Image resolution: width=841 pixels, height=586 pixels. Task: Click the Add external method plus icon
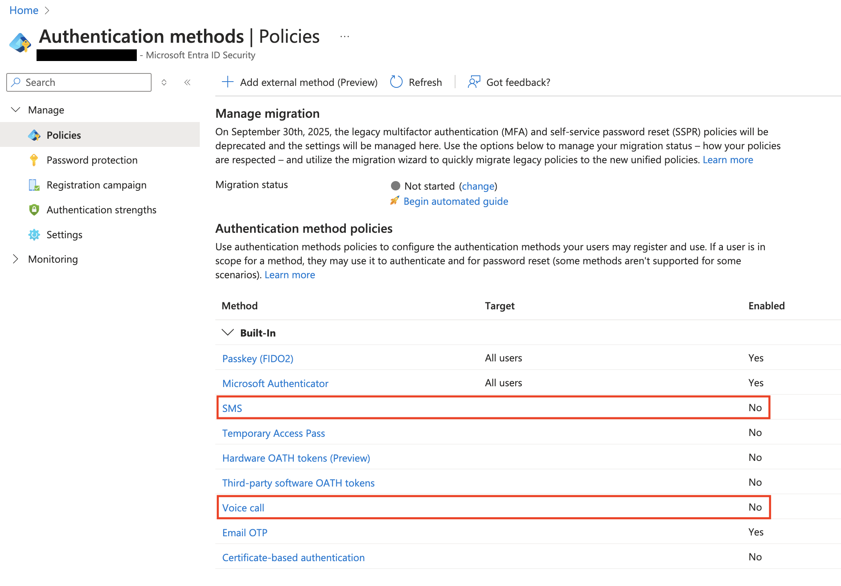(227, 82)
